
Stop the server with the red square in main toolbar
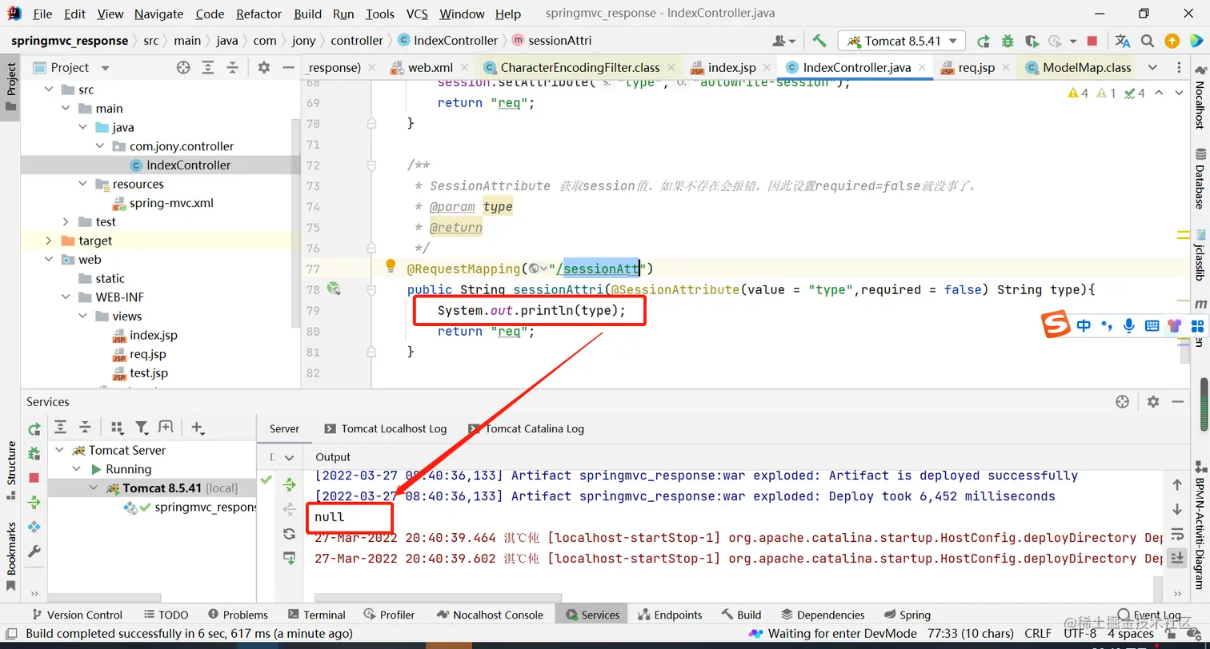tap(1092, 41)
